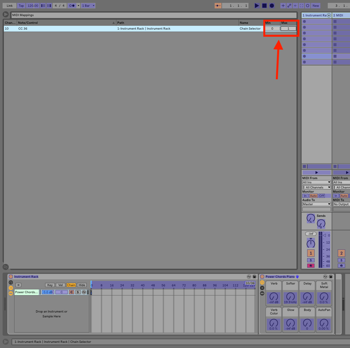Click the Min value field showing 0
This screenshot has width=350, height=348.
click(x=272, y=29)
